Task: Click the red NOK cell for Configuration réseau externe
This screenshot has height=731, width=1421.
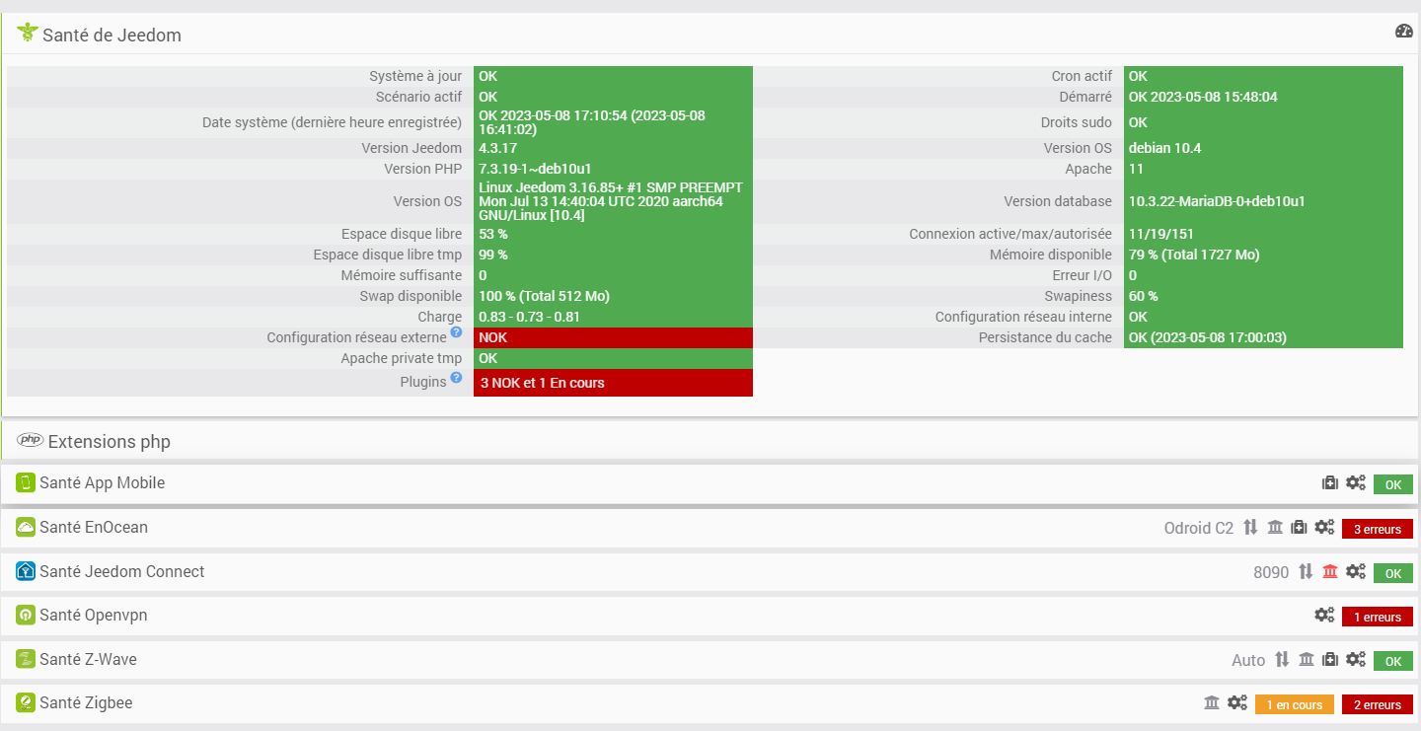Action: coord(613,337)
